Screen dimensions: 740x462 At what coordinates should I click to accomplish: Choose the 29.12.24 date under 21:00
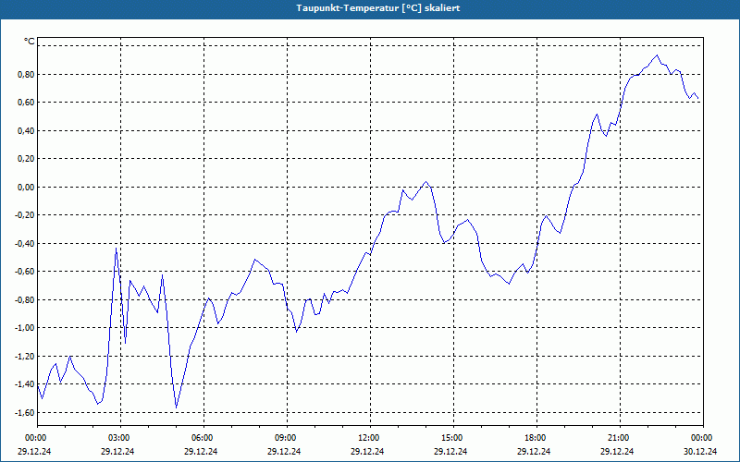click(x=617, y=451)
